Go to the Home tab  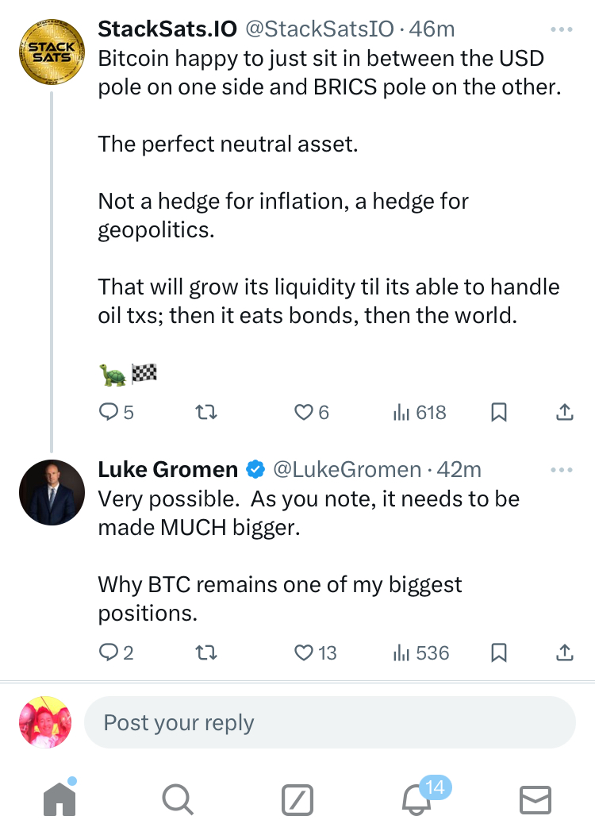(59, 799)
